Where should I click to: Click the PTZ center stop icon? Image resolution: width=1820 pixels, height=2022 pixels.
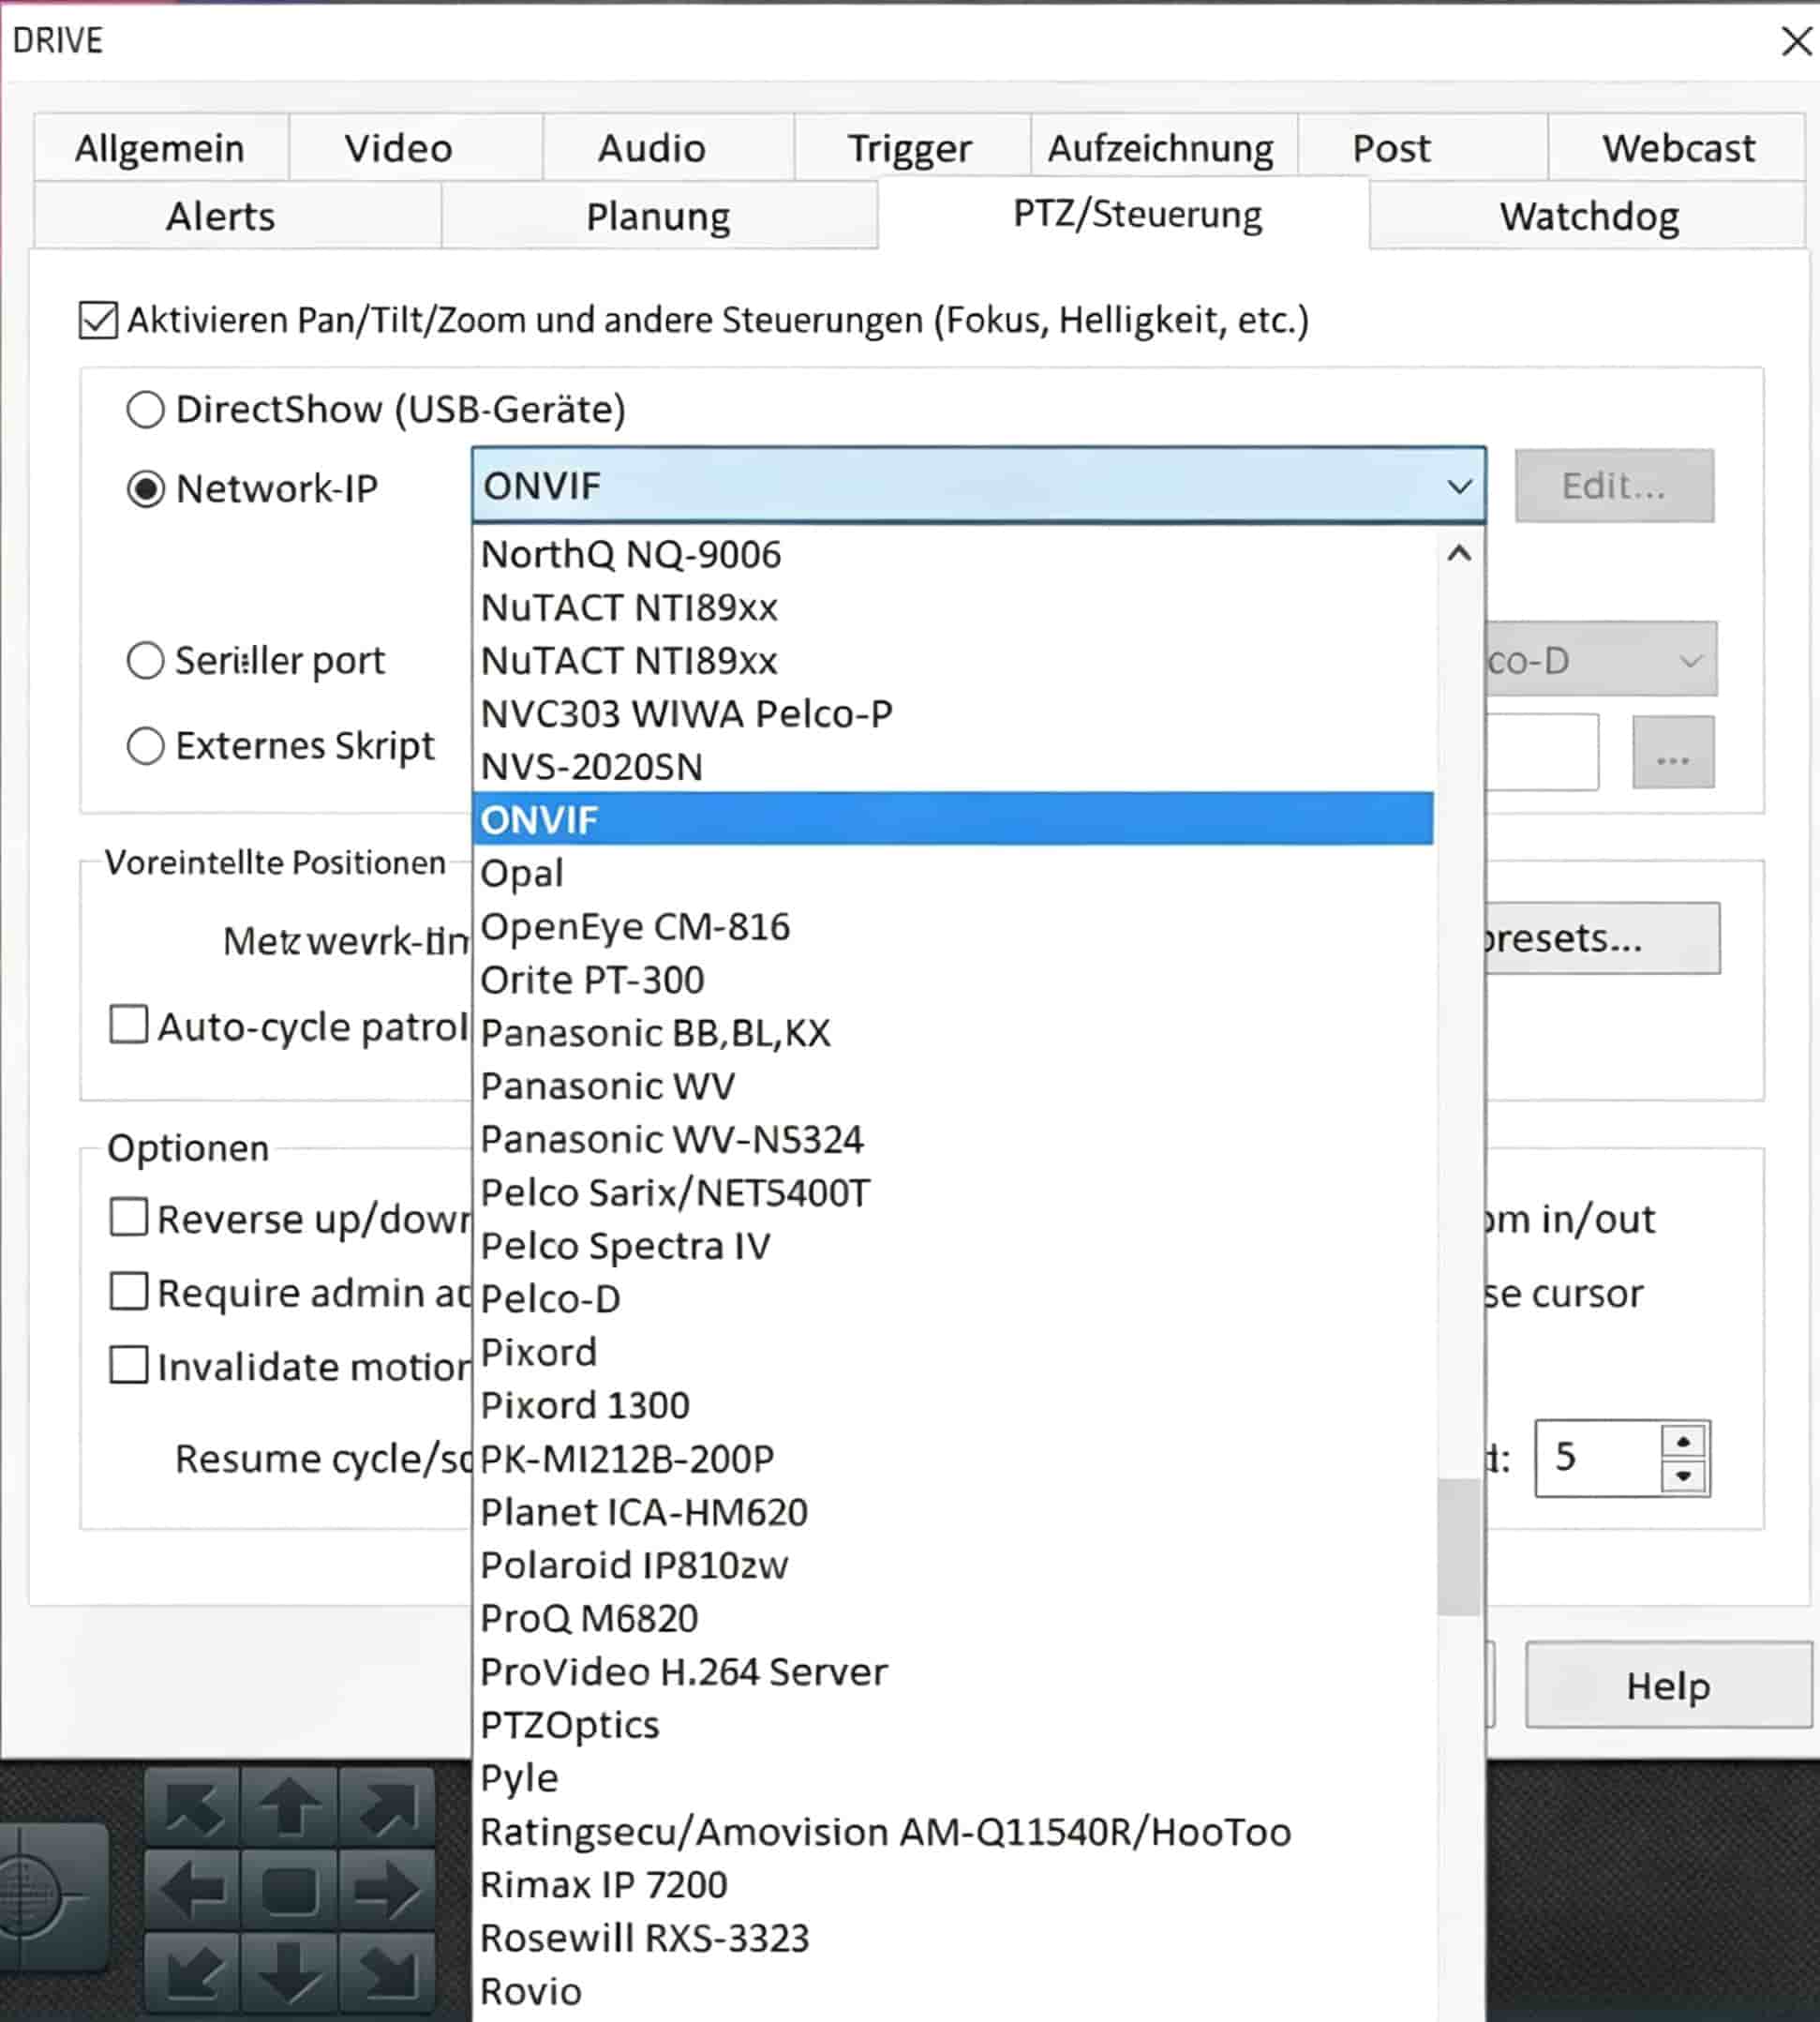tap(289, 1889)
